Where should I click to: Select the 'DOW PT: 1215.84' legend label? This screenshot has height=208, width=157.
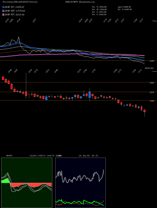pyautogui.click(x=14, y=14)
